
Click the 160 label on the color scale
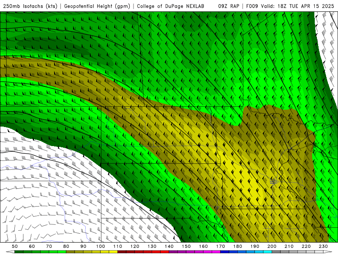203,246
